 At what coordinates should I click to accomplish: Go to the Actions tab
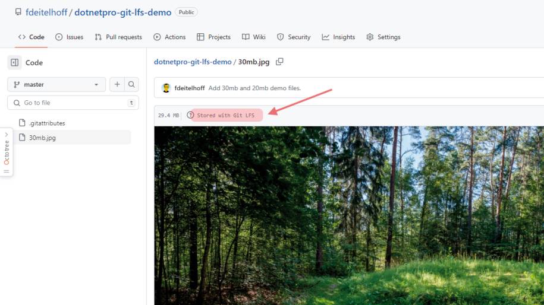(x=169, y=37)
